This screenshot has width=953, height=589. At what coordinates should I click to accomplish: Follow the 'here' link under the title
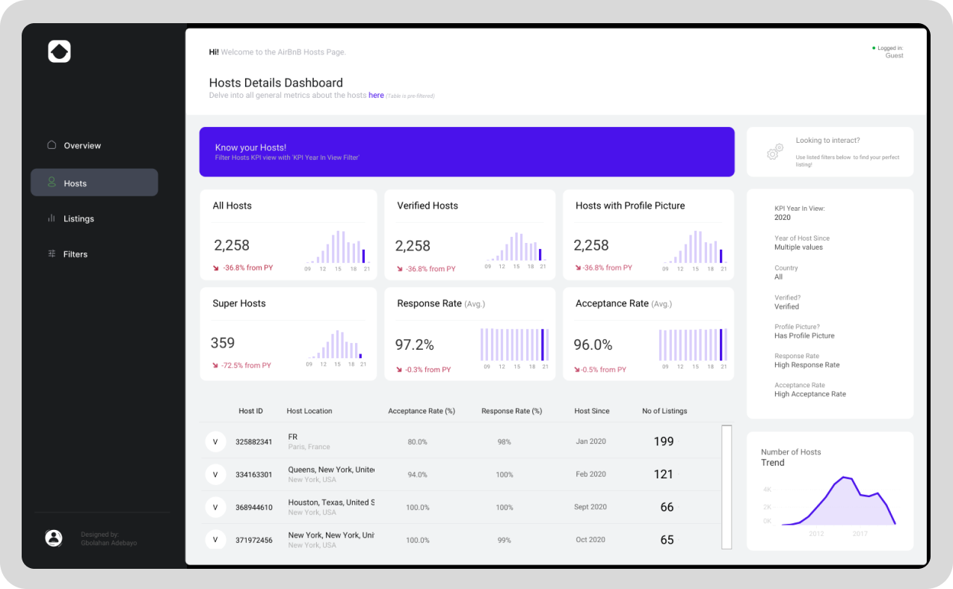tap(376, 96)
